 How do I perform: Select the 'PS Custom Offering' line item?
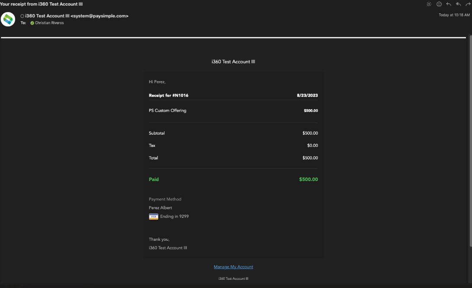pos(168,110)
